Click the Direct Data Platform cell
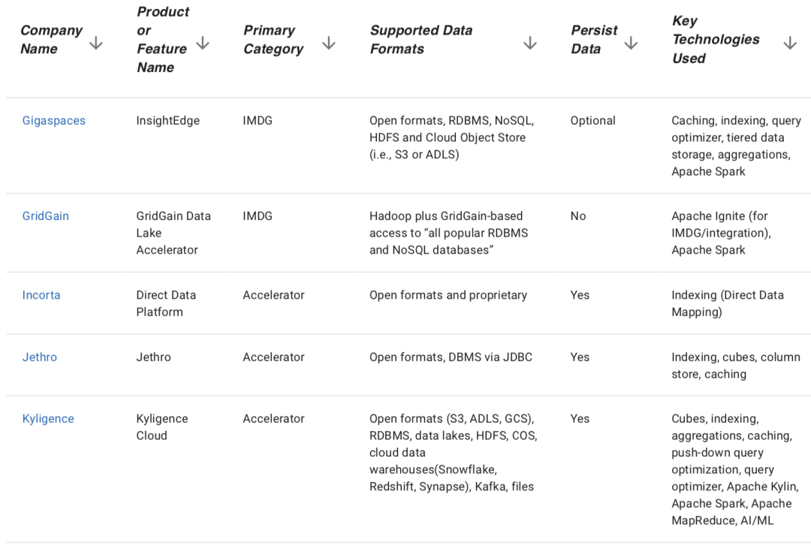 (x=166, y=303)
